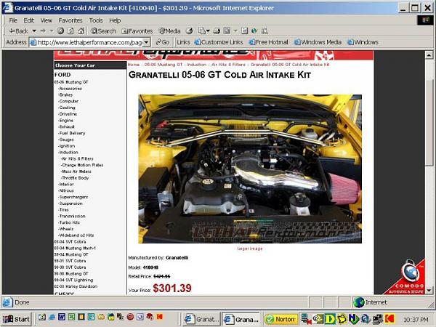
Task: Go back using the Back arrow button
Action: pyautogui.click(x=18, y=31)
